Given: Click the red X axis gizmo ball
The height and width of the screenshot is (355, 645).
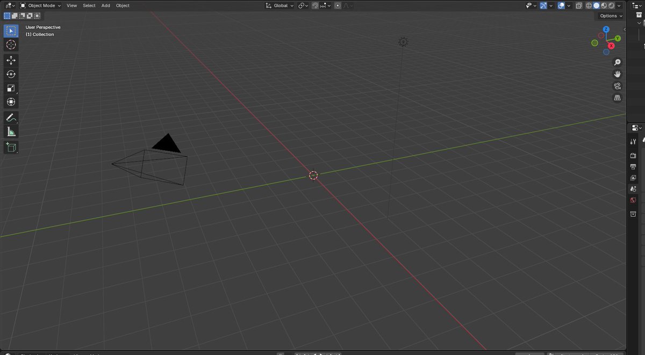Looking at the screenshot, I should pos(611,46).
